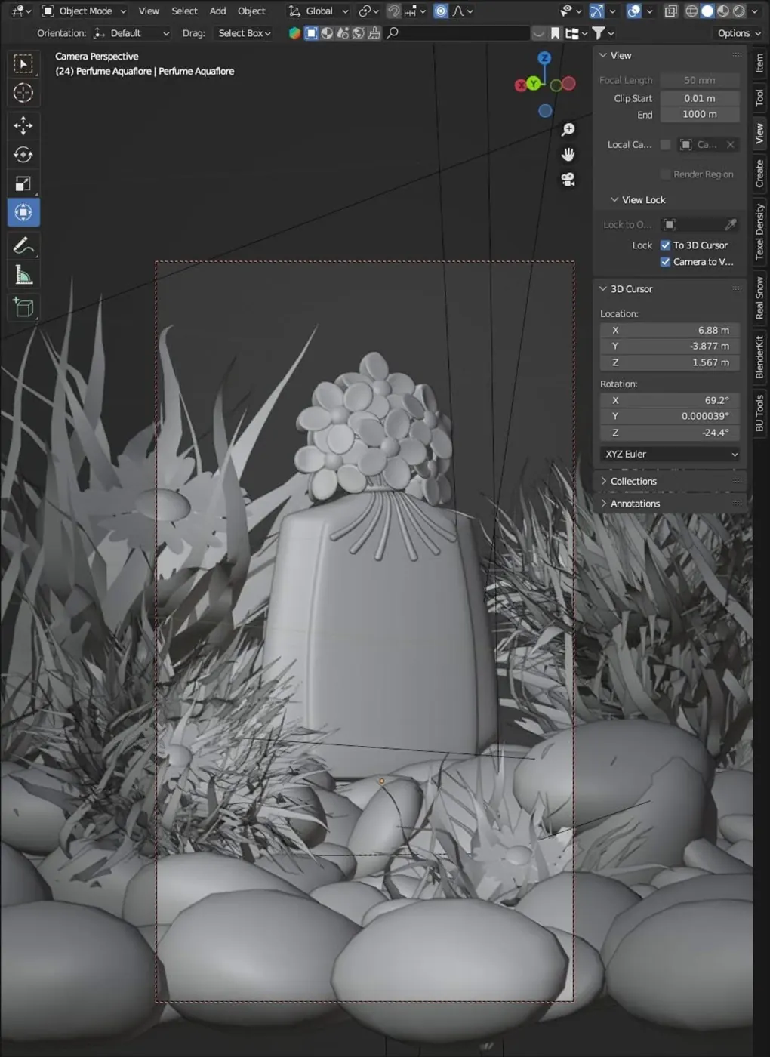Screen dimensions: 770x1057
Task: Select the Move tool
Action: coord(23,125)
